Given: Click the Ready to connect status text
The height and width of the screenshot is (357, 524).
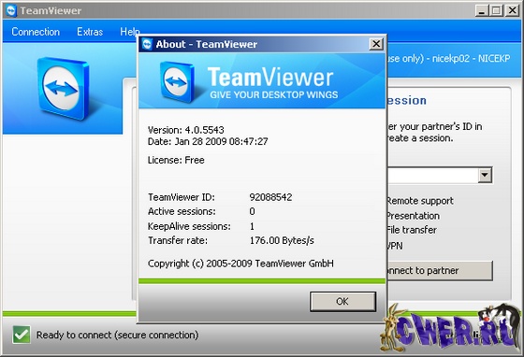Looking at the screenshot, I should [x=117, y=335].
